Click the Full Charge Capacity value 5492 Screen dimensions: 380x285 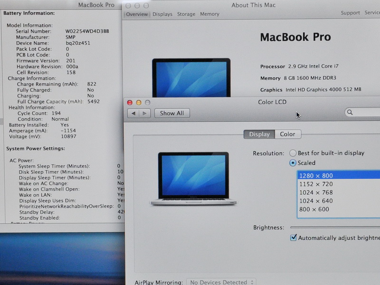pyautogui.click(x=93, y=102)
